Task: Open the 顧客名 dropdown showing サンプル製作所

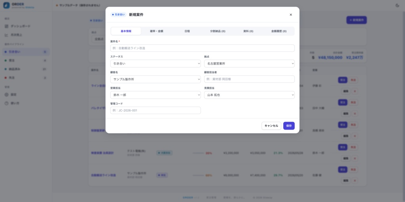Action: click(x=155, y=79)
